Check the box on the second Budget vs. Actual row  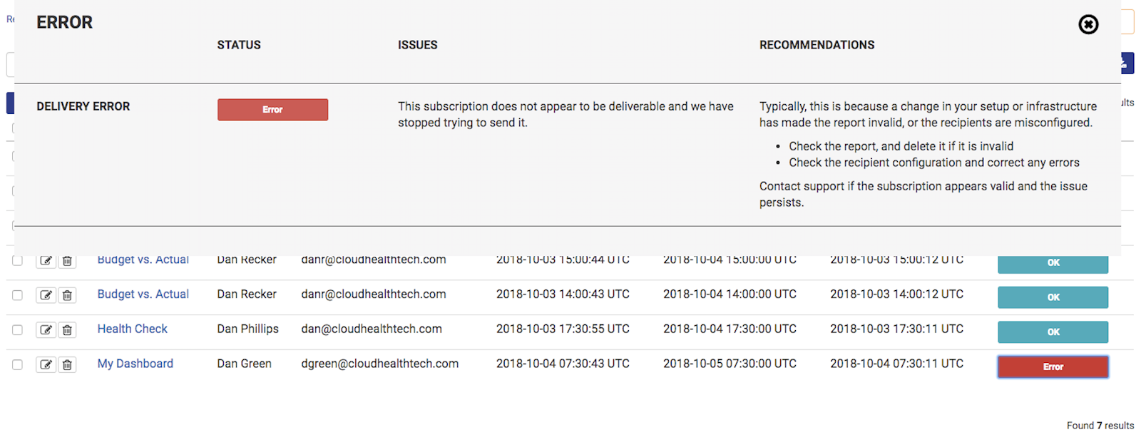click(17, 294)
